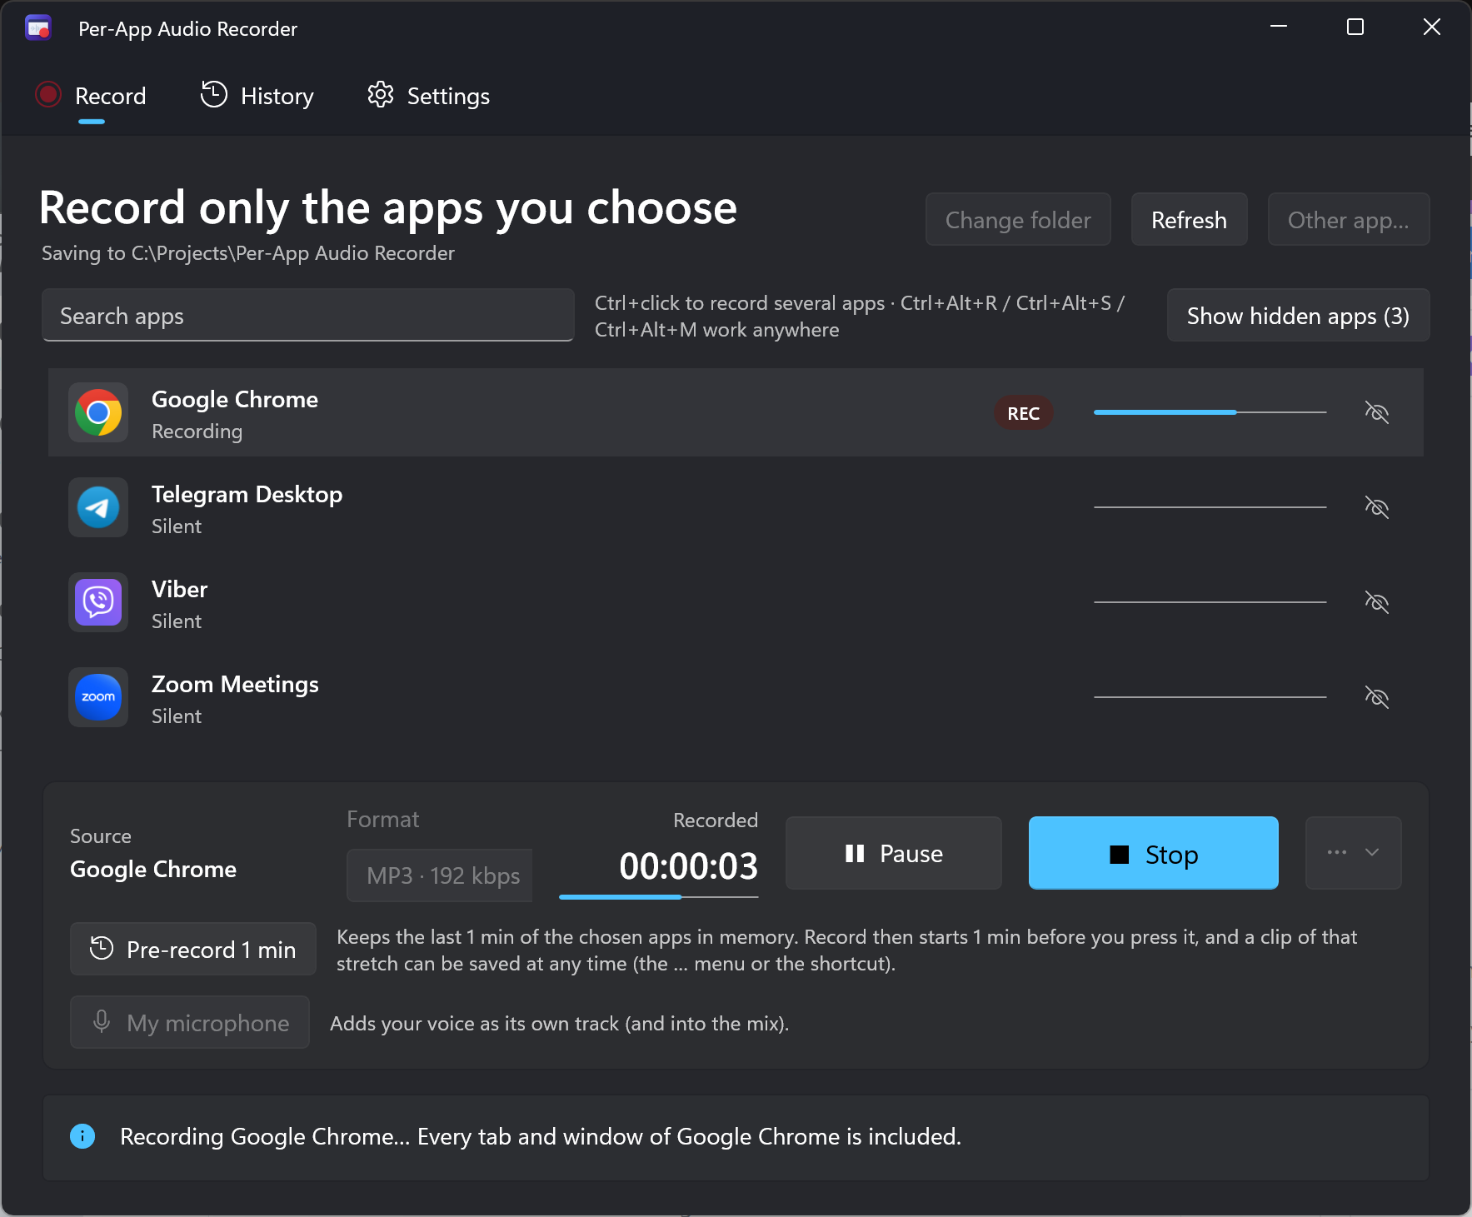The image size is (1472, 1217).
Task: Click Google Chrome under Source
Action: [x=153, y=869]
